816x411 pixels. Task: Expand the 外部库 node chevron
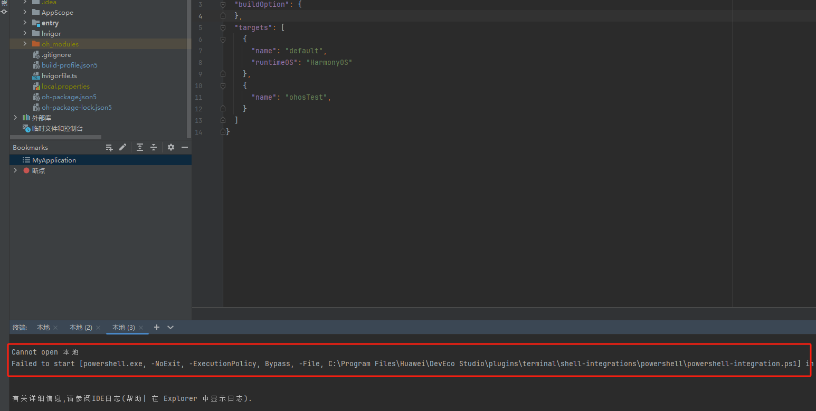pos(15,118)
